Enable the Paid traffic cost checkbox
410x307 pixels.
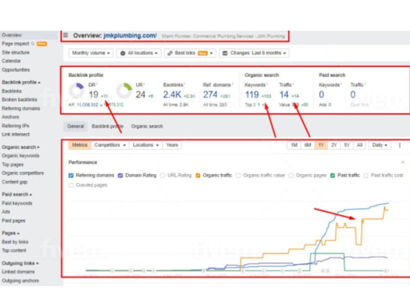click(366, 176)
